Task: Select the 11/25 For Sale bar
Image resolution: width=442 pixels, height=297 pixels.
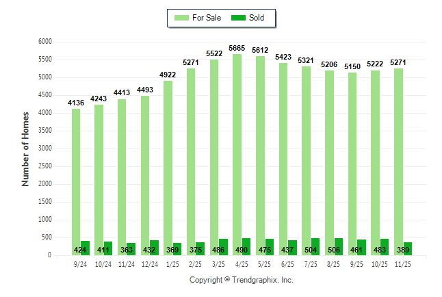Action: [398, 162]
